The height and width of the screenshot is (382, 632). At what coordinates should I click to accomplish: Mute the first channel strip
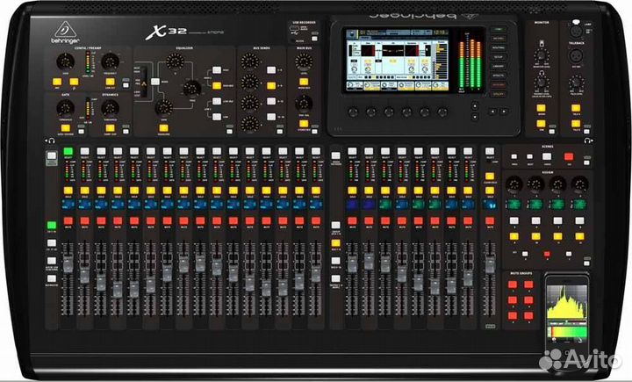point(68,221)
